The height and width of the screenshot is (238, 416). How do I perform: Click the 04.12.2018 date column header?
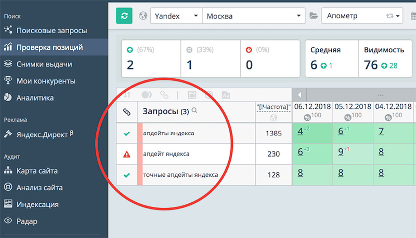393,107
